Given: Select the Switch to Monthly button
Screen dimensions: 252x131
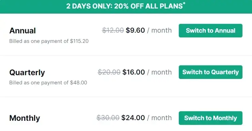Looking at the screenshot, I should [210, 118].
